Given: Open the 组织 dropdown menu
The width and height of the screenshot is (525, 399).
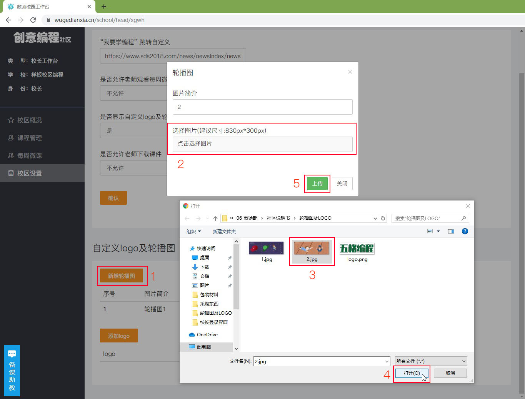Looking at the screenshot, I should pos(193,231).
